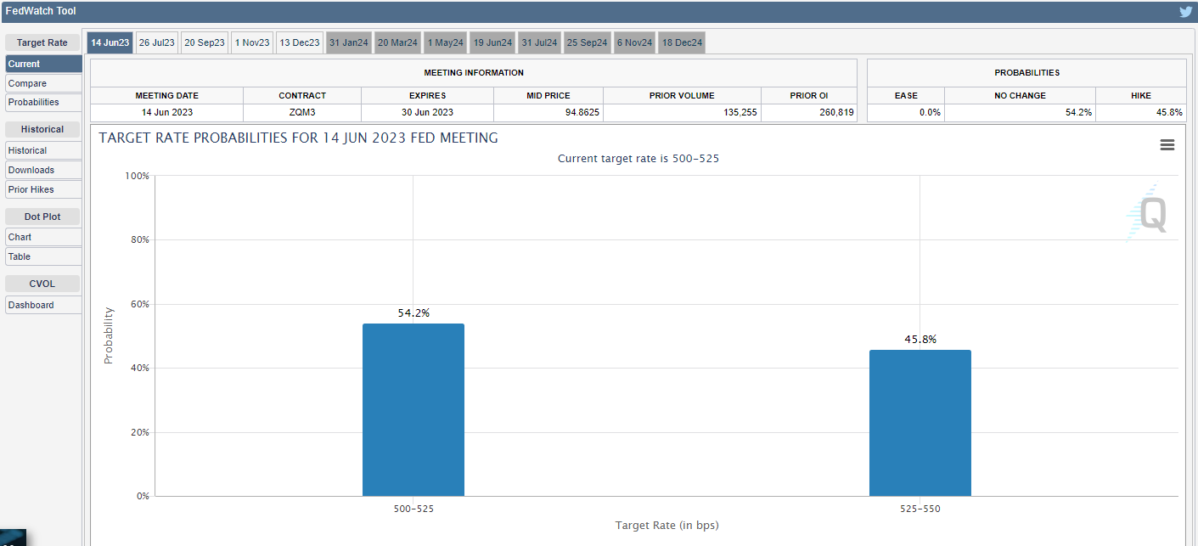The image size is (1198, 546).
Task: Click the MID PRICE column header
Action: pyautogui.click(x=548, y=96)
